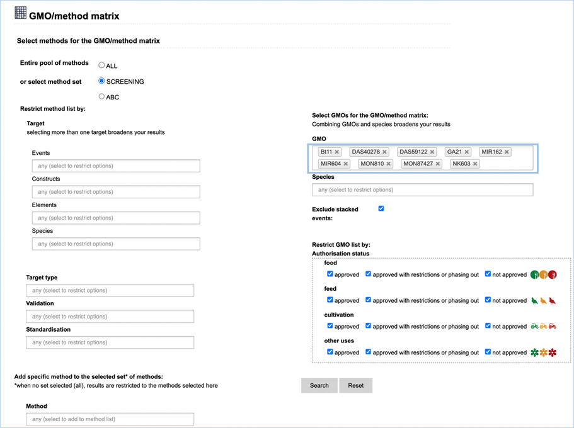Select the ABC method set radio
This screenshot has height=428, width=574.
[x=101, y=96]
